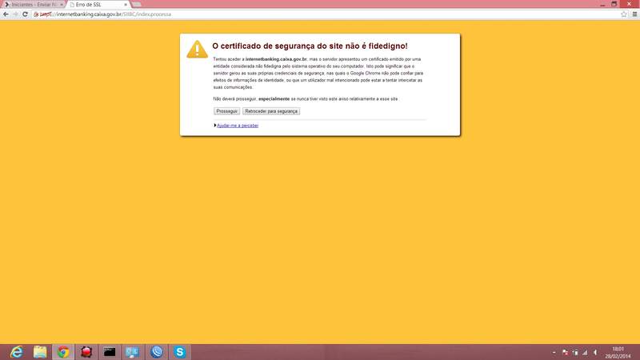640x360 pixels.
Task: Open the red app icon in the taskbar
Action: pos(86,352)
